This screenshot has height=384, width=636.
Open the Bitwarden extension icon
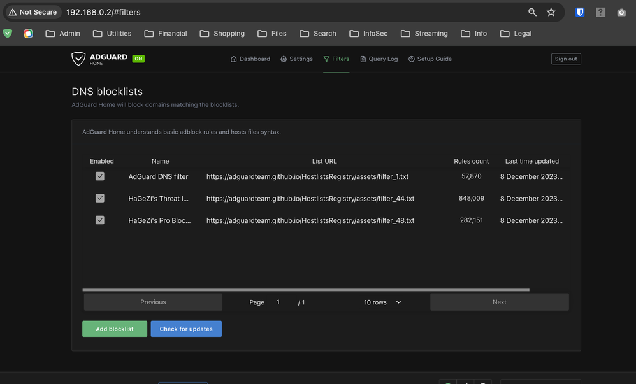580,12
